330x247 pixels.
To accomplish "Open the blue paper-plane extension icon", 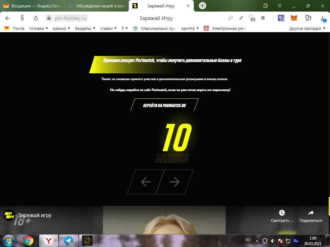I will coord(281,18).
